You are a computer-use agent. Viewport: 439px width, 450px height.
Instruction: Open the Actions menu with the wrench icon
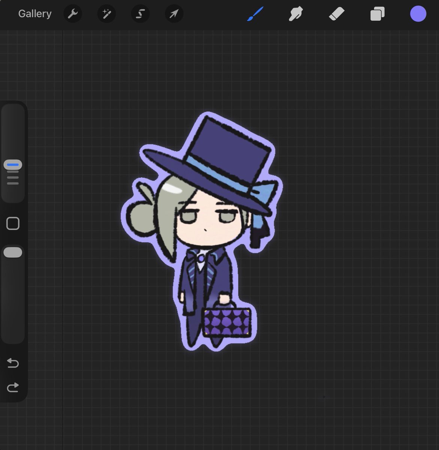coord(73,14)
